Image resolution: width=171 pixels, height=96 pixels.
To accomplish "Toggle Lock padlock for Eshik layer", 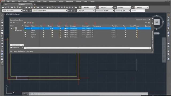I will pos(60,33).
